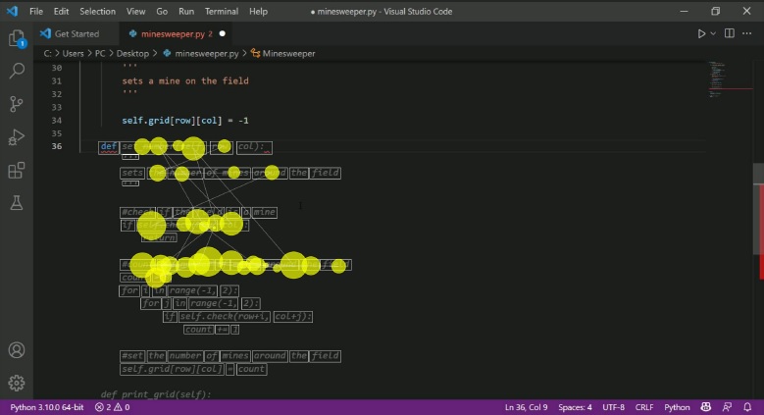This screenshot has height=415, width=764.
Task: Expand the run button dropdown arrow
Action: click(713, 33)
